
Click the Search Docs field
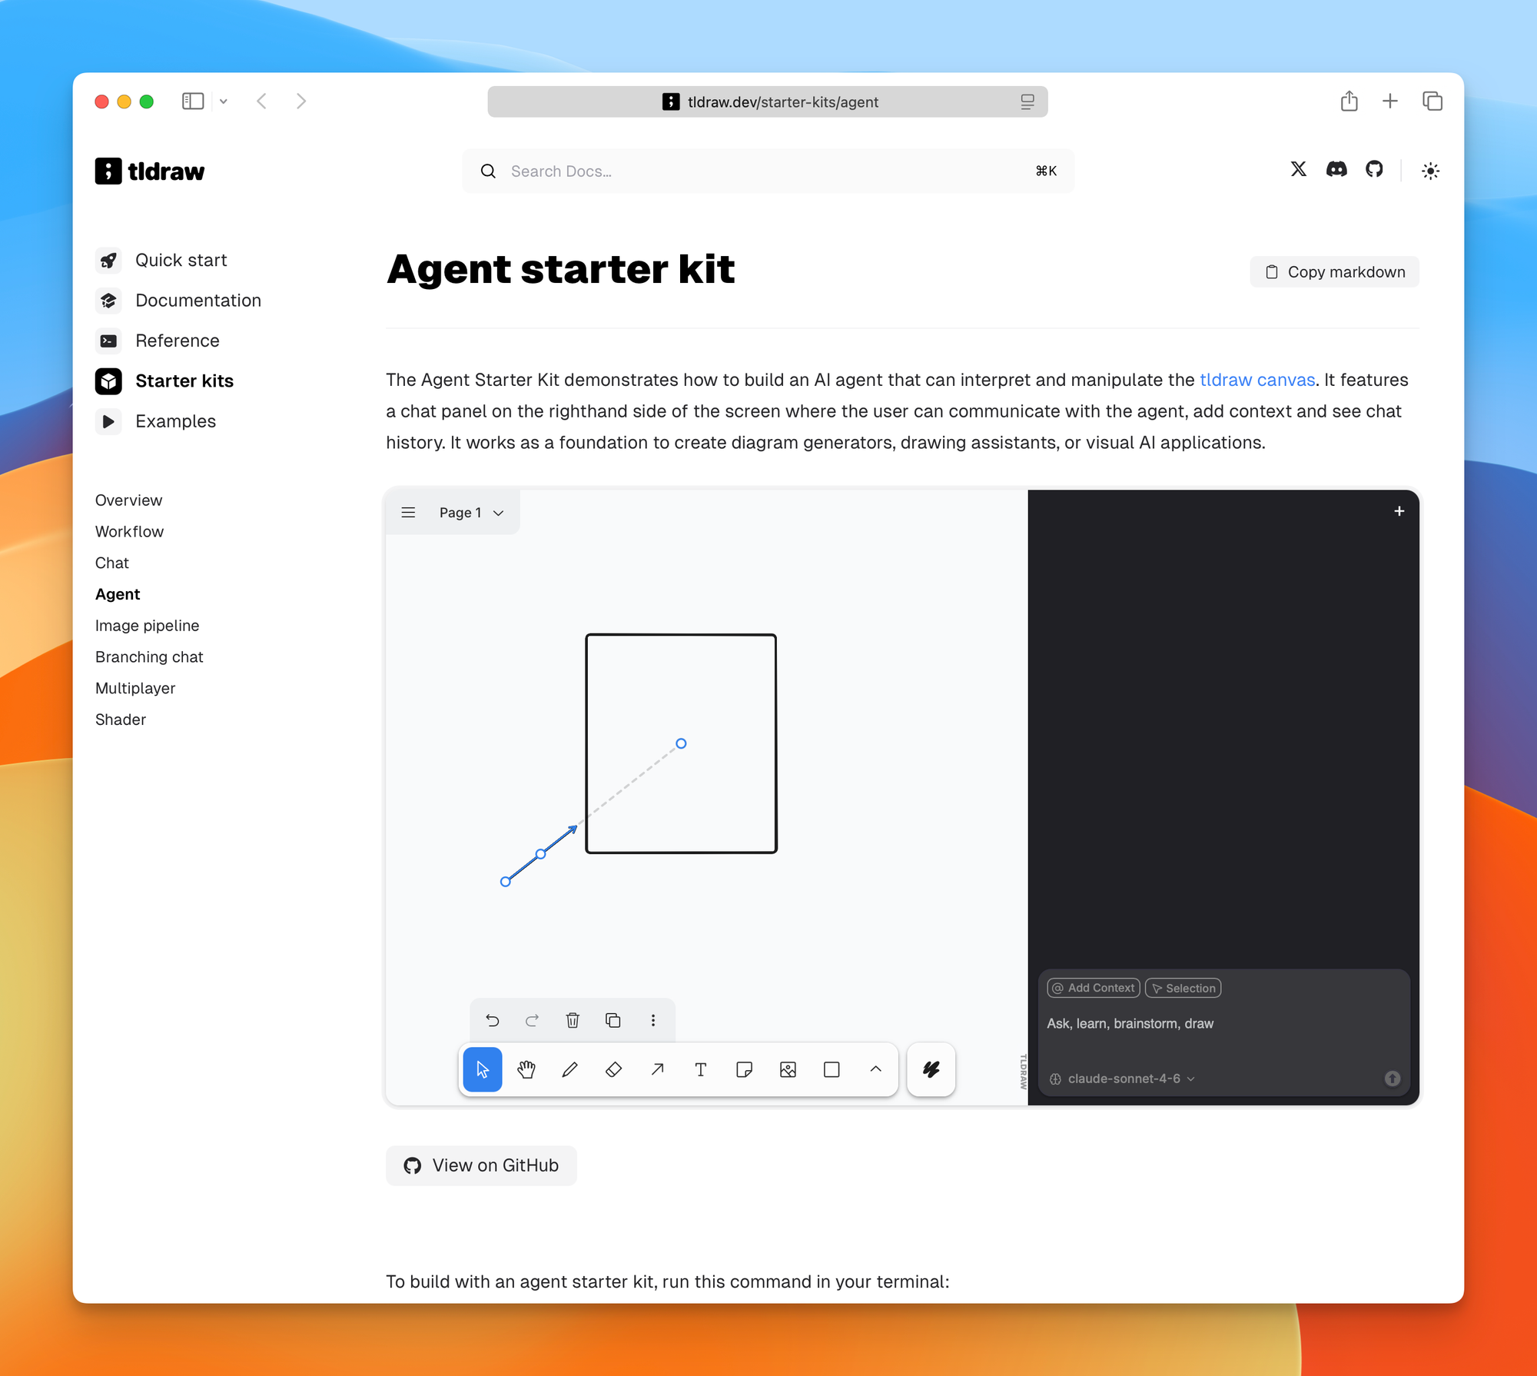(768, 171)
